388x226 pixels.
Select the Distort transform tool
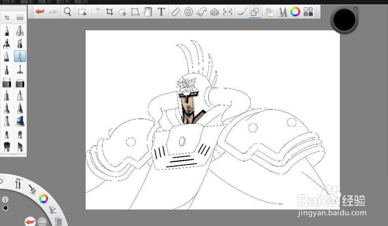(x=135, y=12)
